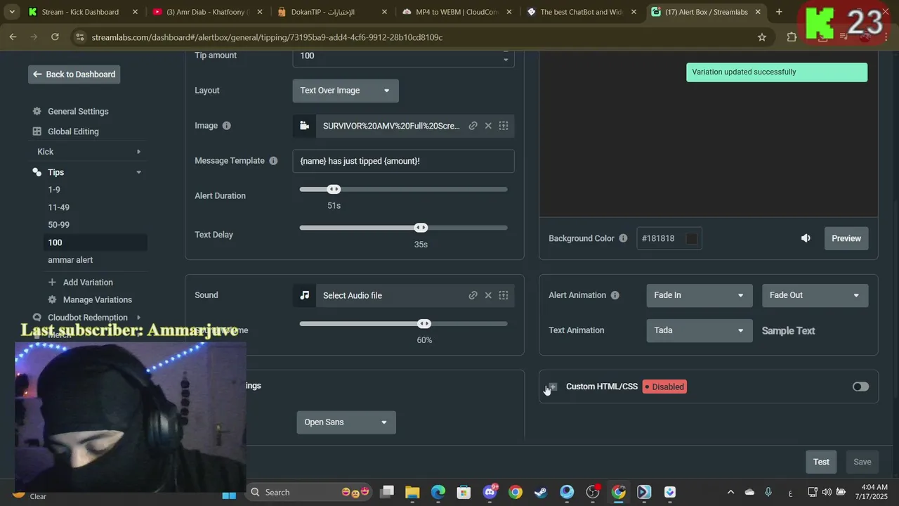Click the Back to Dashboard button
The height and width of the screenshot is (506, 899).
point(74,74)
